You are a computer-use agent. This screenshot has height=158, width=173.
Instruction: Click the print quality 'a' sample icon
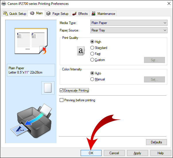click(x=81, y=51)
